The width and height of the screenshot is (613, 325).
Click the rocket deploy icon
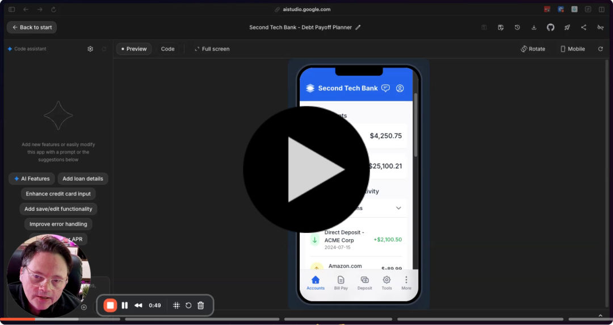coord(566,27)
